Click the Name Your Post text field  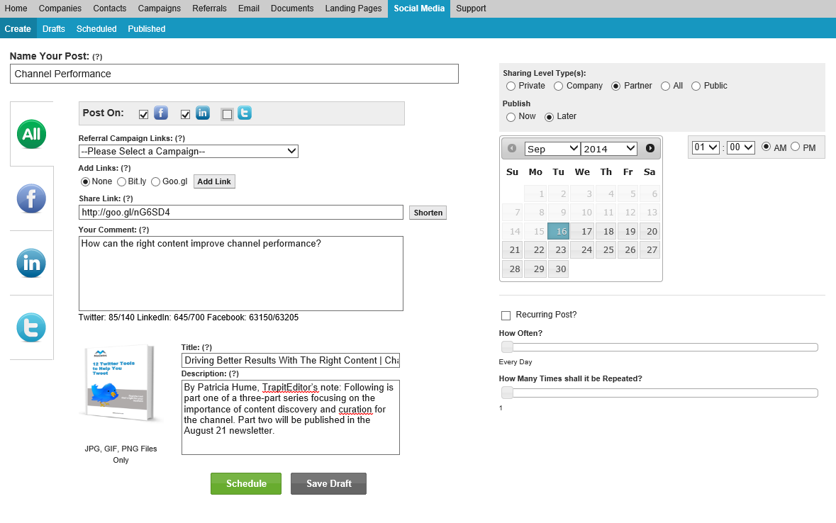pos(234,74)
